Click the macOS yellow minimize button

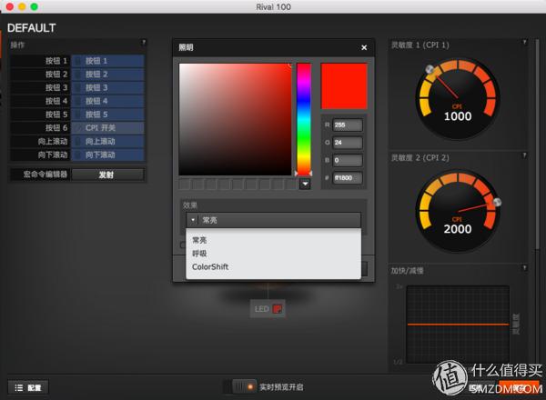coord(22,6)
